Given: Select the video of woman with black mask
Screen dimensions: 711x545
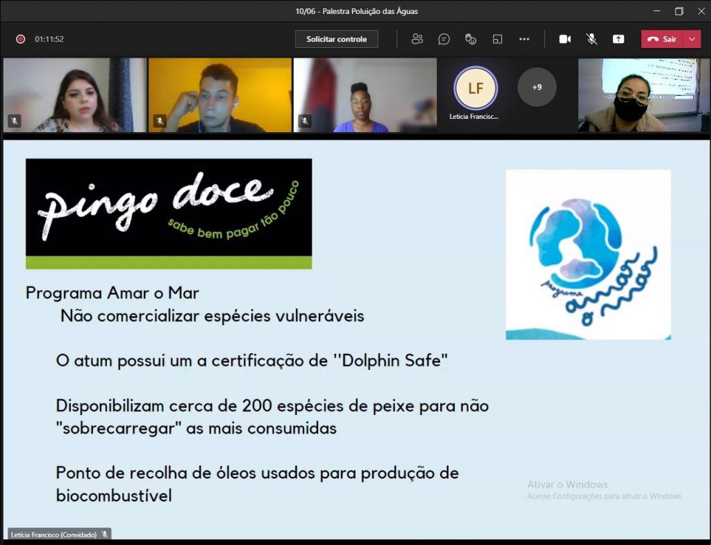Looking at the screenshot, I should pyautogui.click(x=644, y=95).
